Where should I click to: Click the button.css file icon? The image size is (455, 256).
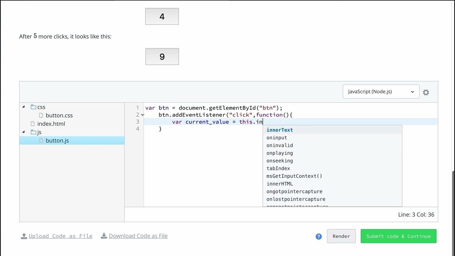41,115
